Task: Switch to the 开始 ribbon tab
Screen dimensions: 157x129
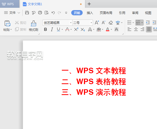Action: pyautogui.click(x=77, y=13)
